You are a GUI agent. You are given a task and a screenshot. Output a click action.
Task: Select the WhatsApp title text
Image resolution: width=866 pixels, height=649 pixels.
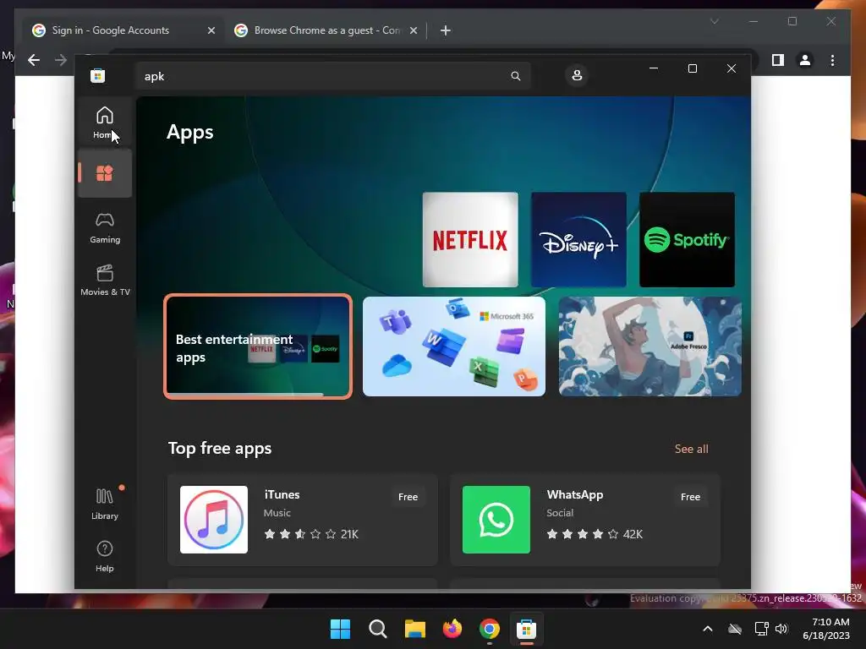tap(574, 494)
